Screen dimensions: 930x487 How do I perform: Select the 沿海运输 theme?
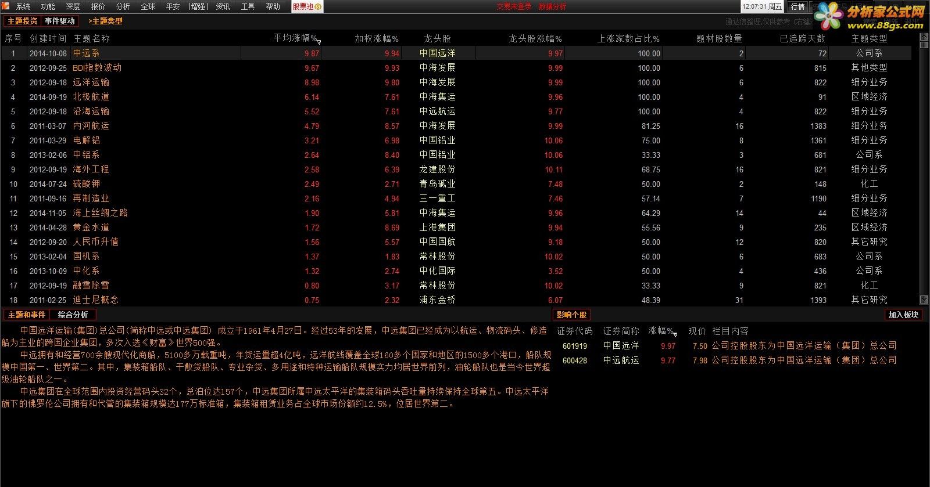click(91, 111)
